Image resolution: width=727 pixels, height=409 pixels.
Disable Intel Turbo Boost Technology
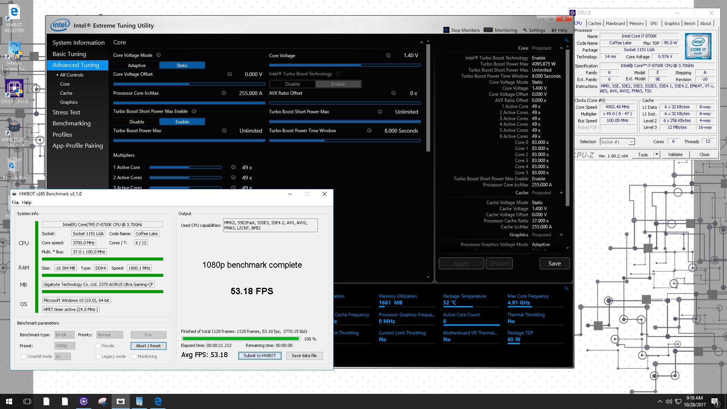[x=292, y=84]
